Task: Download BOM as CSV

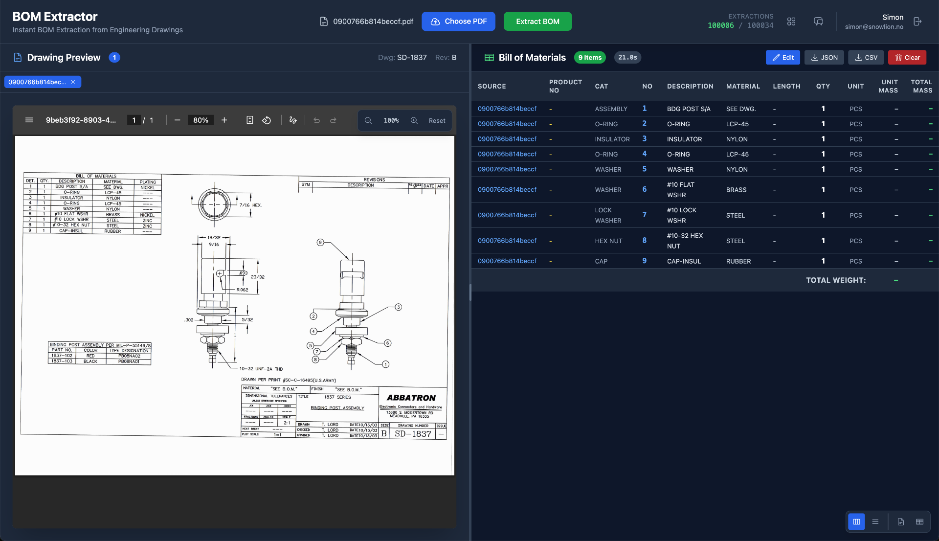Action: [x=866, y=57]
